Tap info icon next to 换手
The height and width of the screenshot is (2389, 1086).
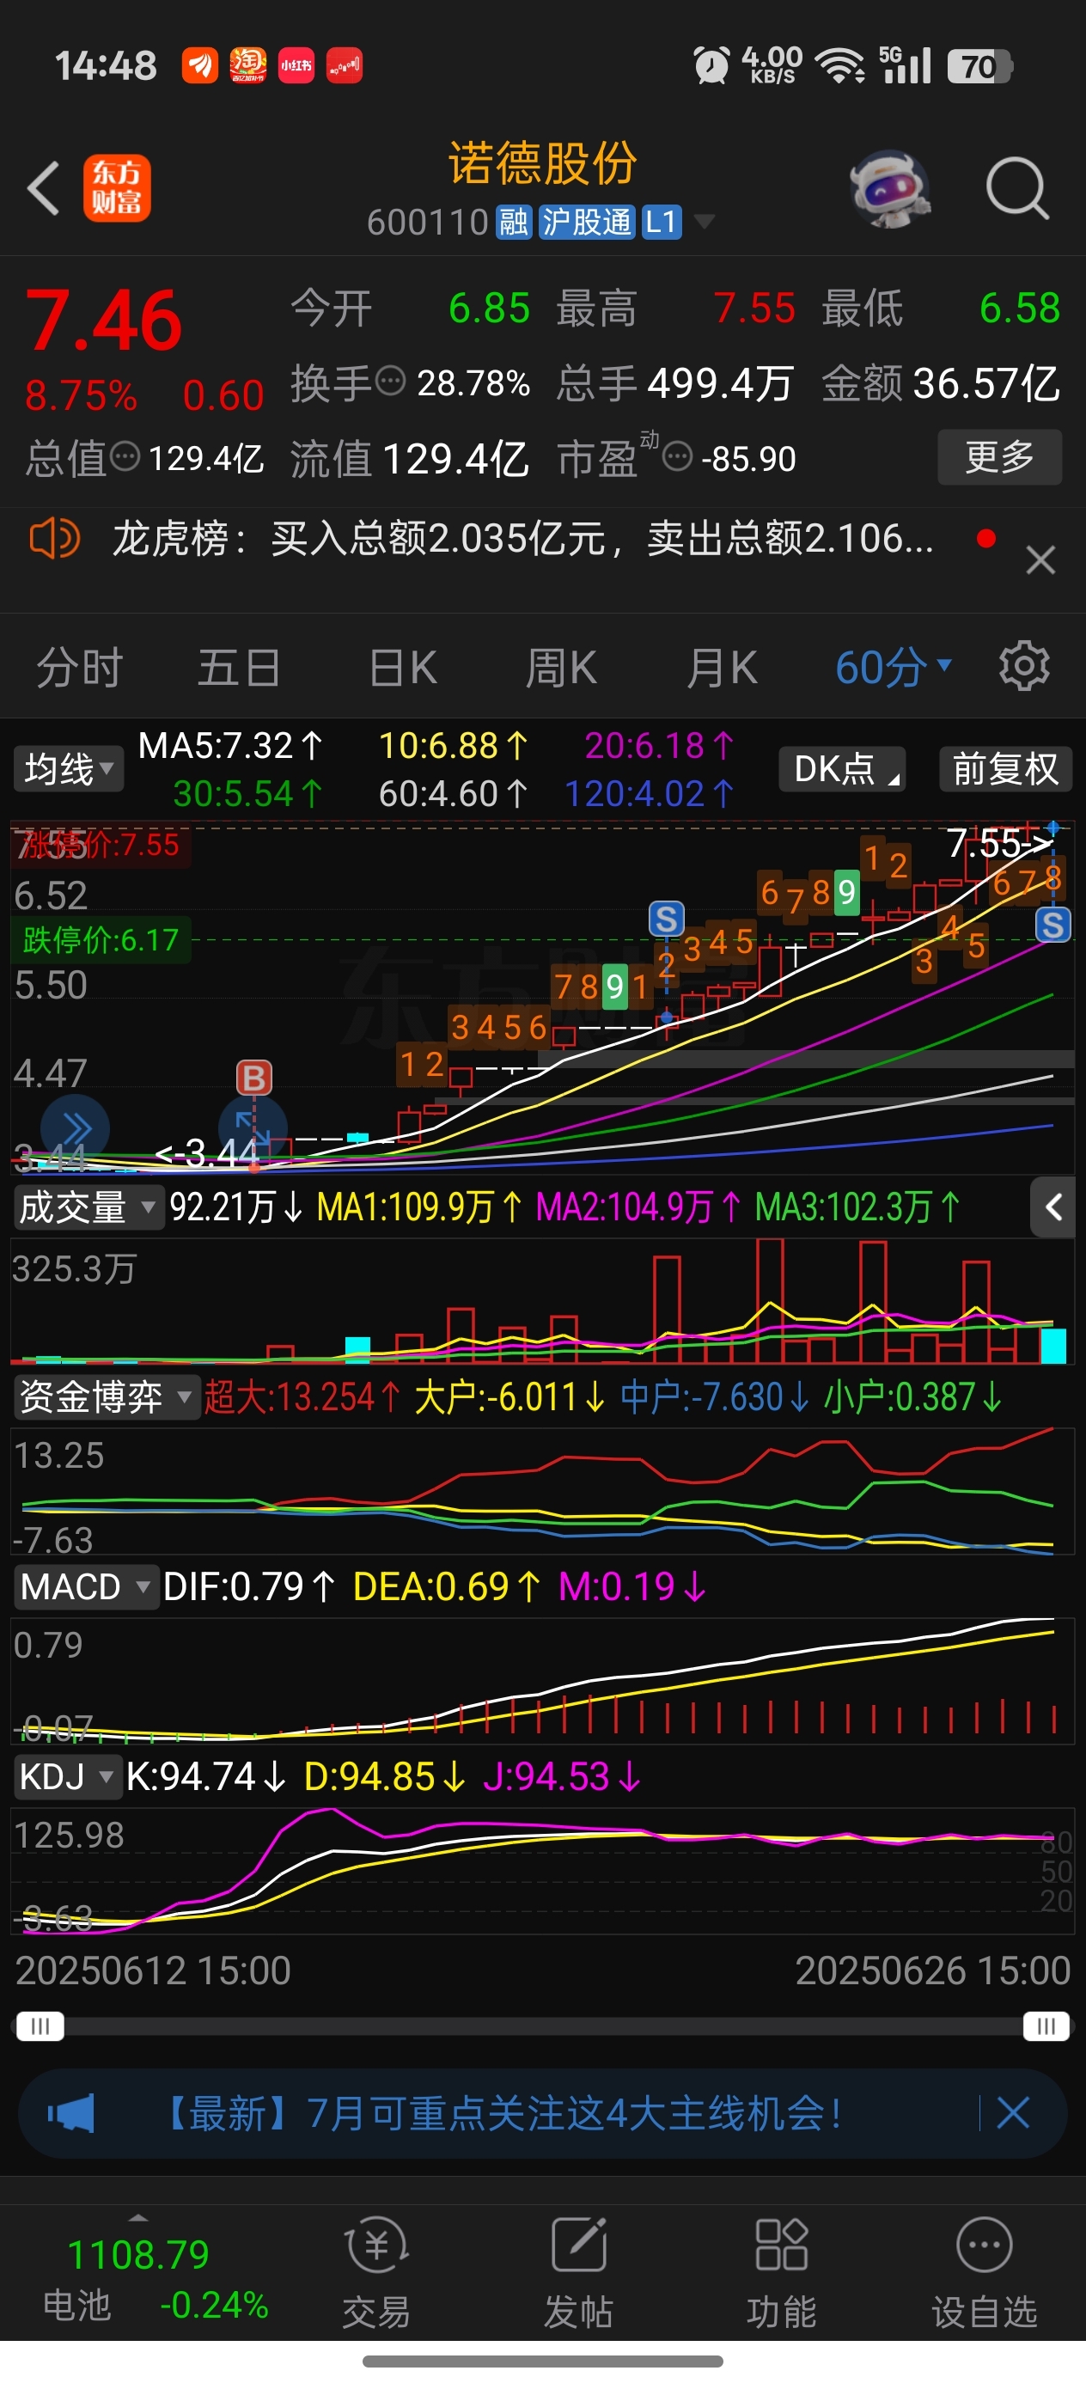(x=390, y=382)
